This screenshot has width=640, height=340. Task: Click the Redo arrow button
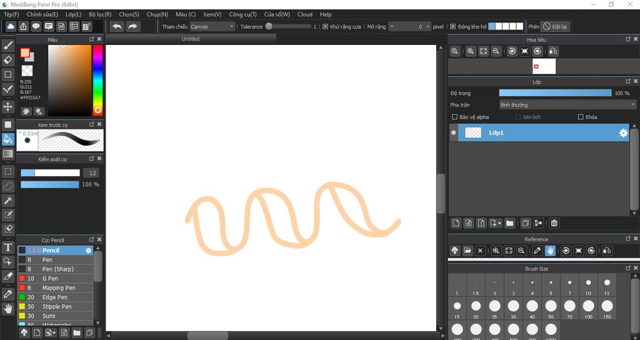point(132,26)
